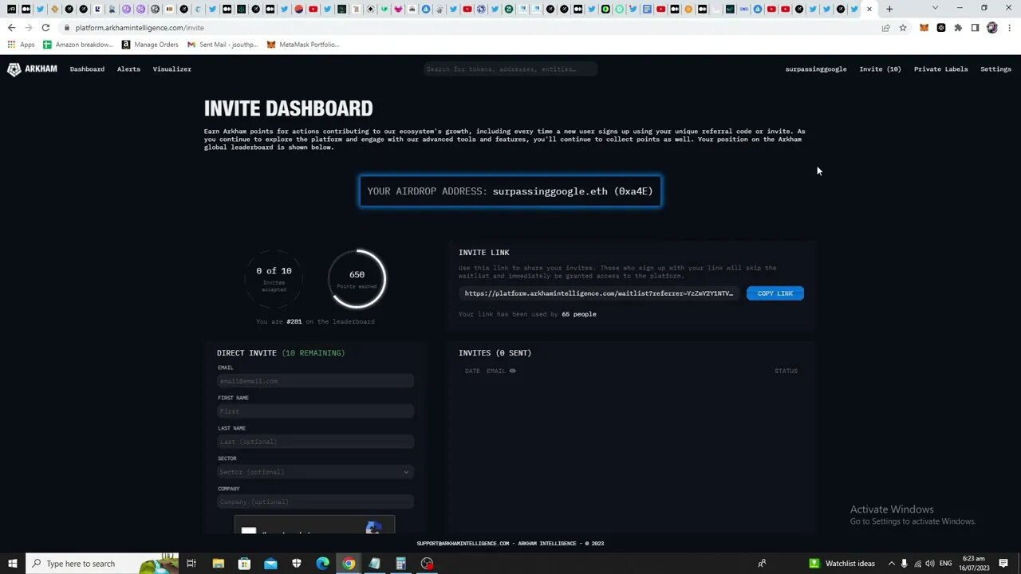The height and width of the screenshot is (574, 1021).
Task: Open Microsoft Store from taskbar
Action: [245, 564]
